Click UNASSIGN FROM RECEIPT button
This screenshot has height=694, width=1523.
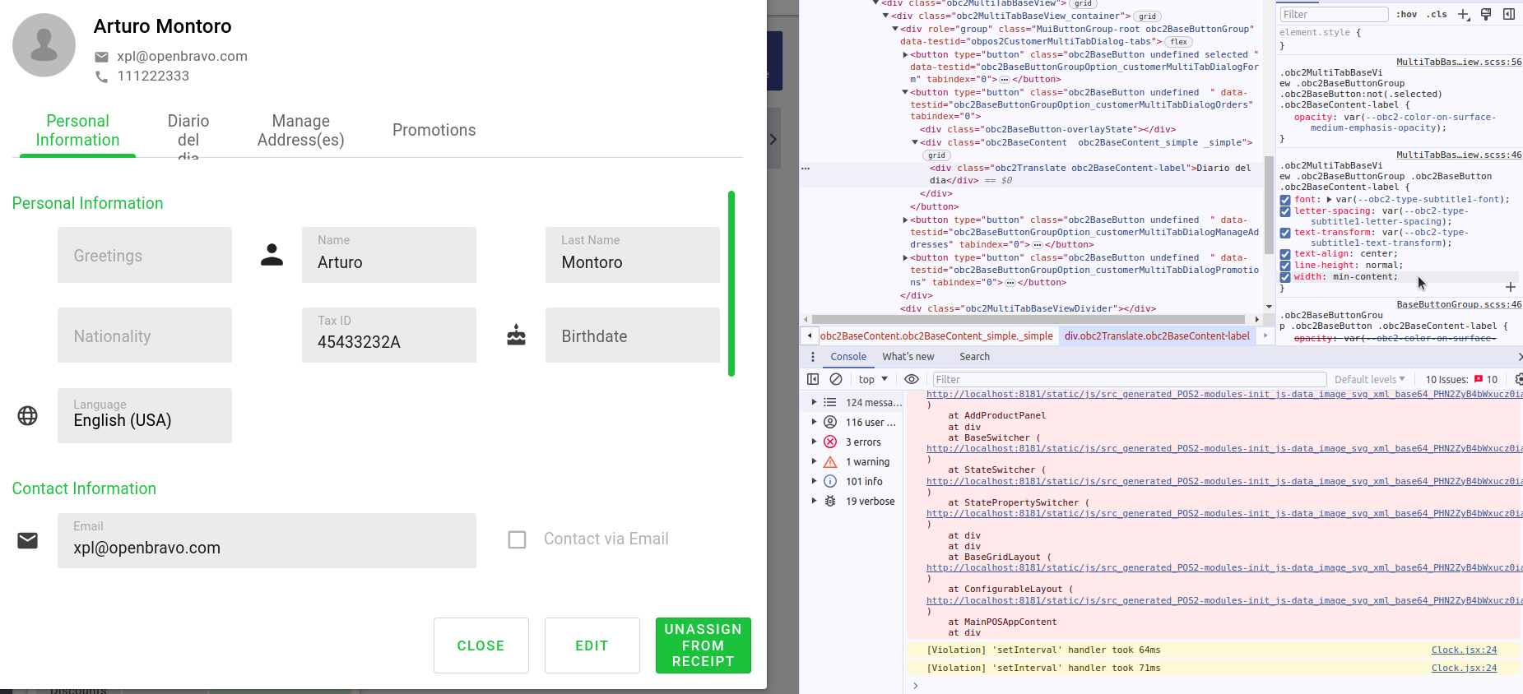(703, 645)
